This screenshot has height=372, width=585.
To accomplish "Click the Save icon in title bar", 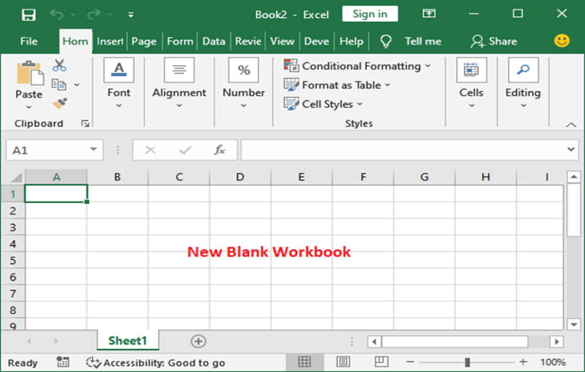I will click(x=29, y=15).
